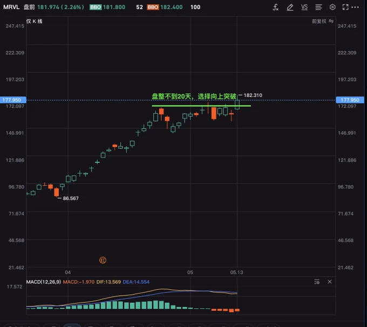Click the 05 month axis label
This screenshot has height=327, width=367.
click(x=190, y=273)
